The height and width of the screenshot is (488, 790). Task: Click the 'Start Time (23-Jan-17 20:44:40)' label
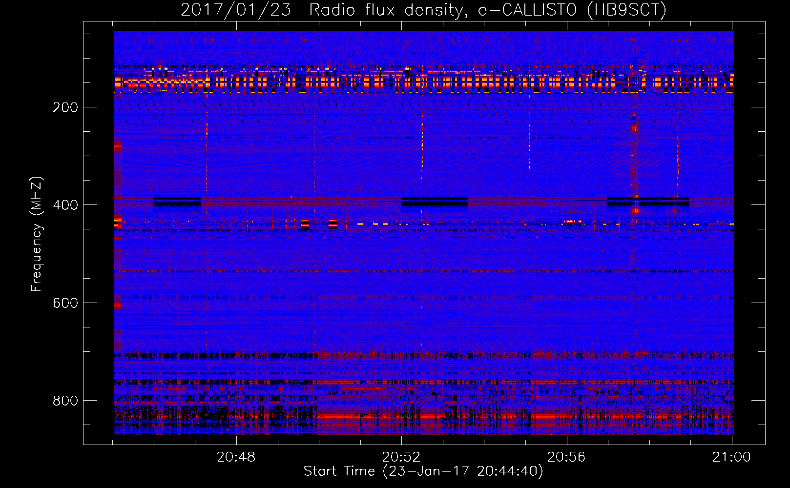[x=423, y=471]
